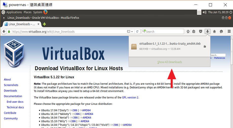Open the volume speaker indicator

[x=204, y=12]
